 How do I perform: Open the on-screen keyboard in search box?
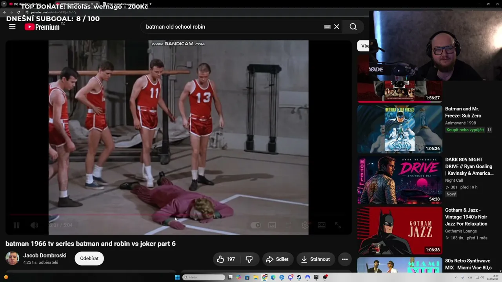click(327, 27)
